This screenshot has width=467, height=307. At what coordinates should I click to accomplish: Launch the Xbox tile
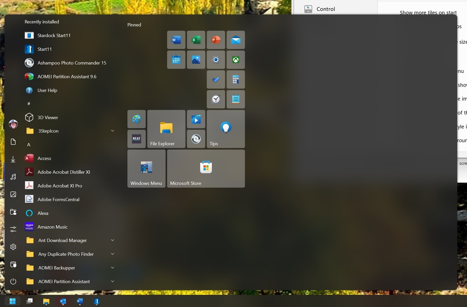[236, 60]
